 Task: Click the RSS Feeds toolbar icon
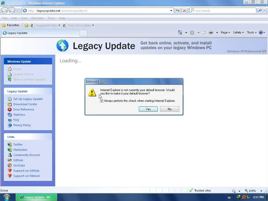[192, 33]
